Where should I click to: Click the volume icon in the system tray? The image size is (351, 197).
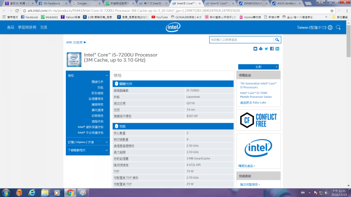point(327,193)
